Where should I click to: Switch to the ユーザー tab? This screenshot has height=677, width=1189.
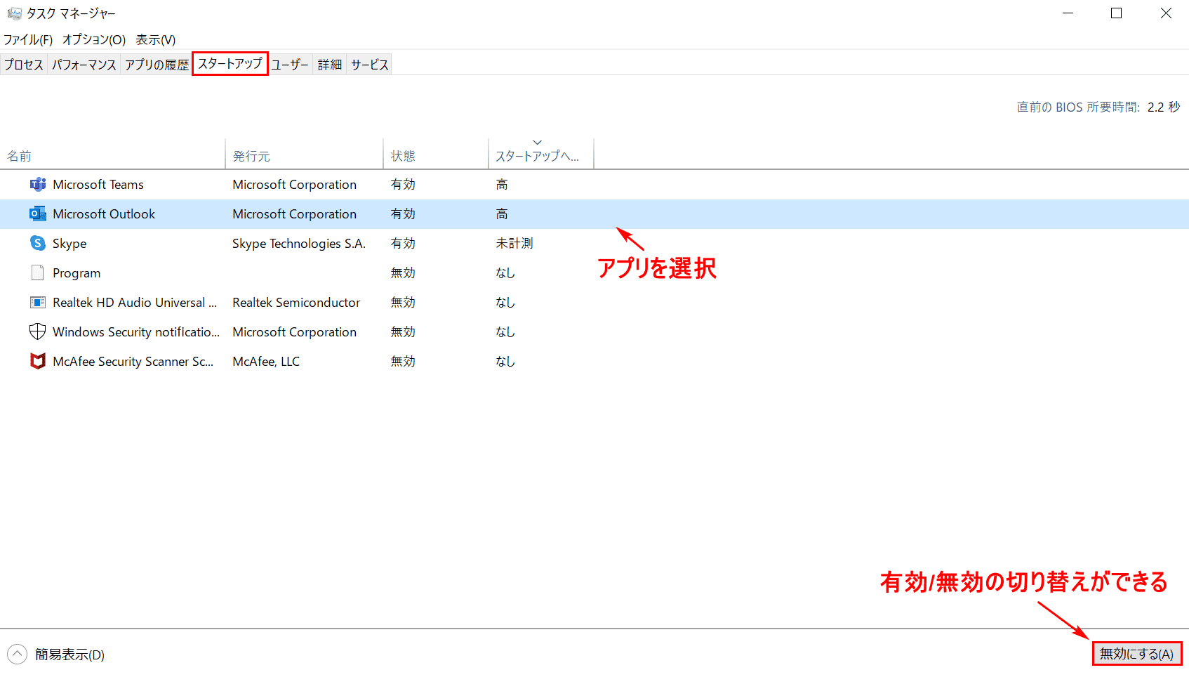[290, 65]
